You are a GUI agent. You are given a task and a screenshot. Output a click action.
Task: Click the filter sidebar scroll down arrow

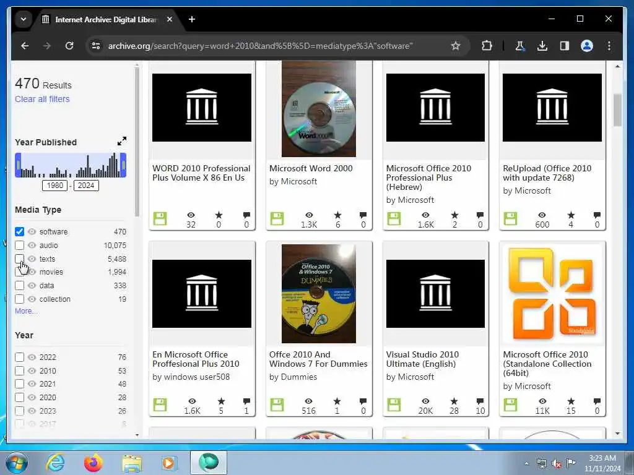tap(137, 435)
